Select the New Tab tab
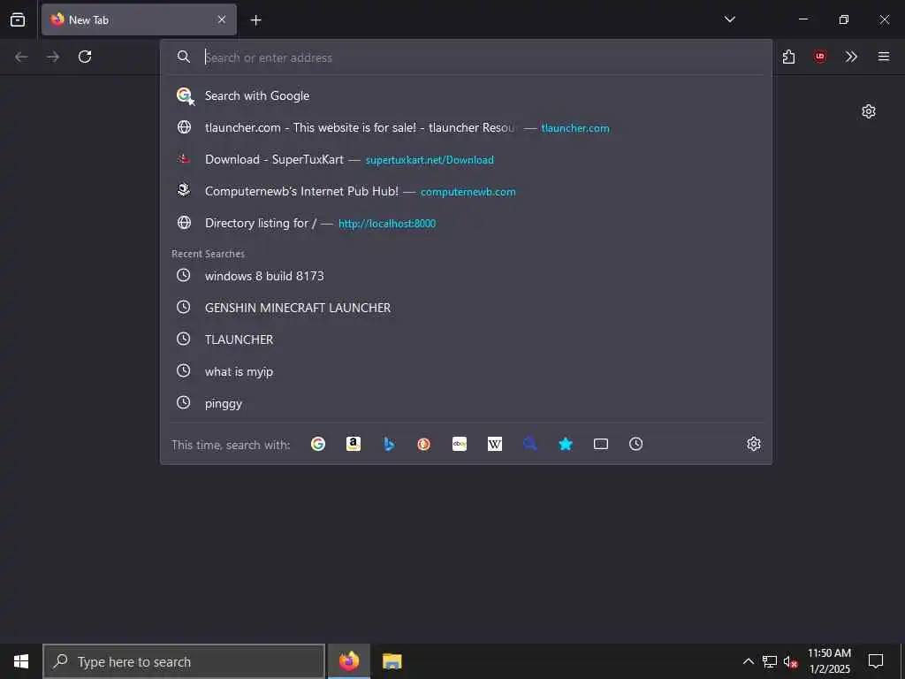 point(139,19)
